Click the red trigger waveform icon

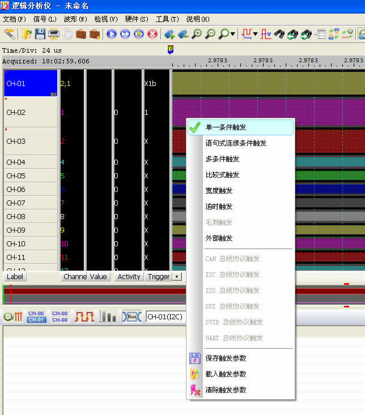click(x=247, y=34)
